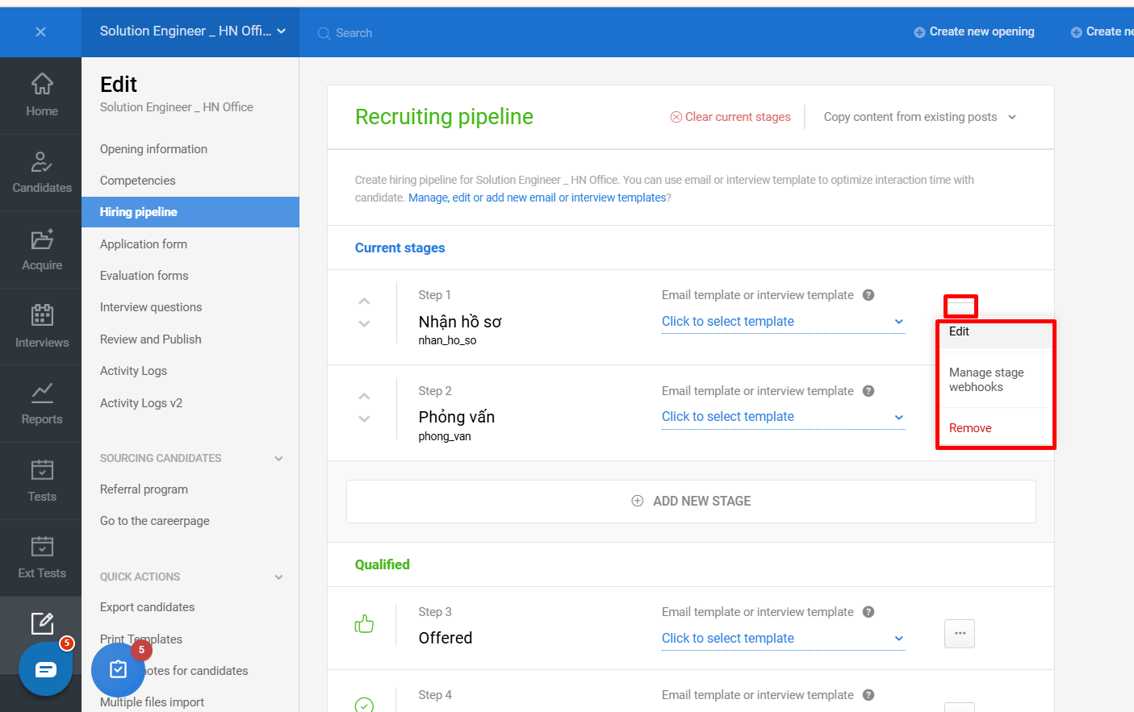The height and width of the screenshot is (712, 1134).
Task: Open Reports in the sidebar
Action: 41,404
